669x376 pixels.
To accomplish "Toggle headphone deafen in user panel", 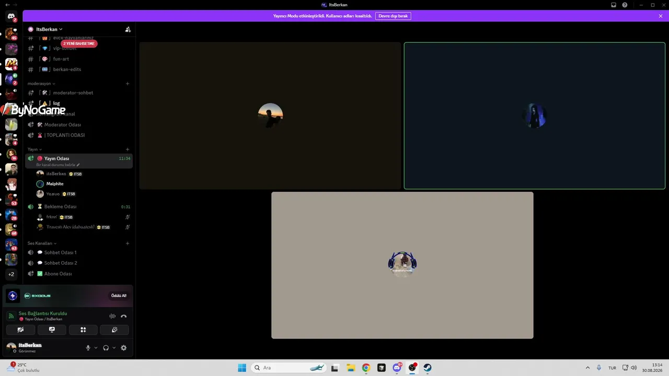I will pyautogui.click(x=106, y=348).
